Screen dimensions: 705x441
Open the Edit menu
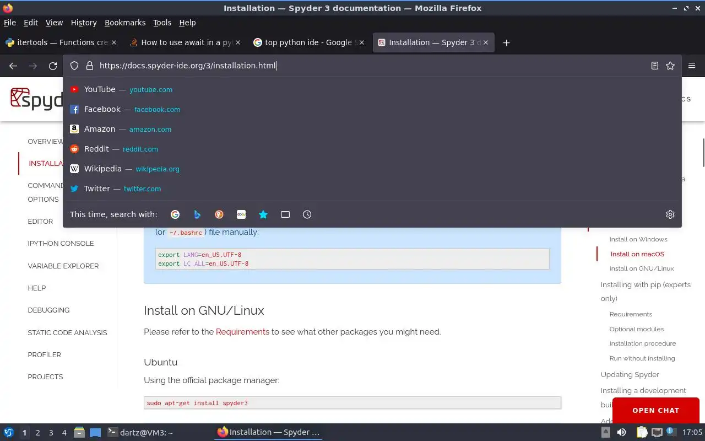[31, 23]
